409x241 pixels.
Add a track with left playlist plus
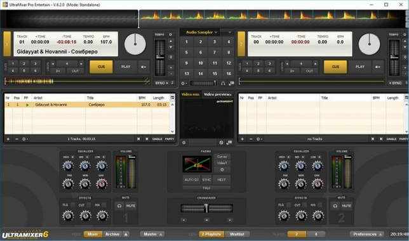click(x=8, y=139)
